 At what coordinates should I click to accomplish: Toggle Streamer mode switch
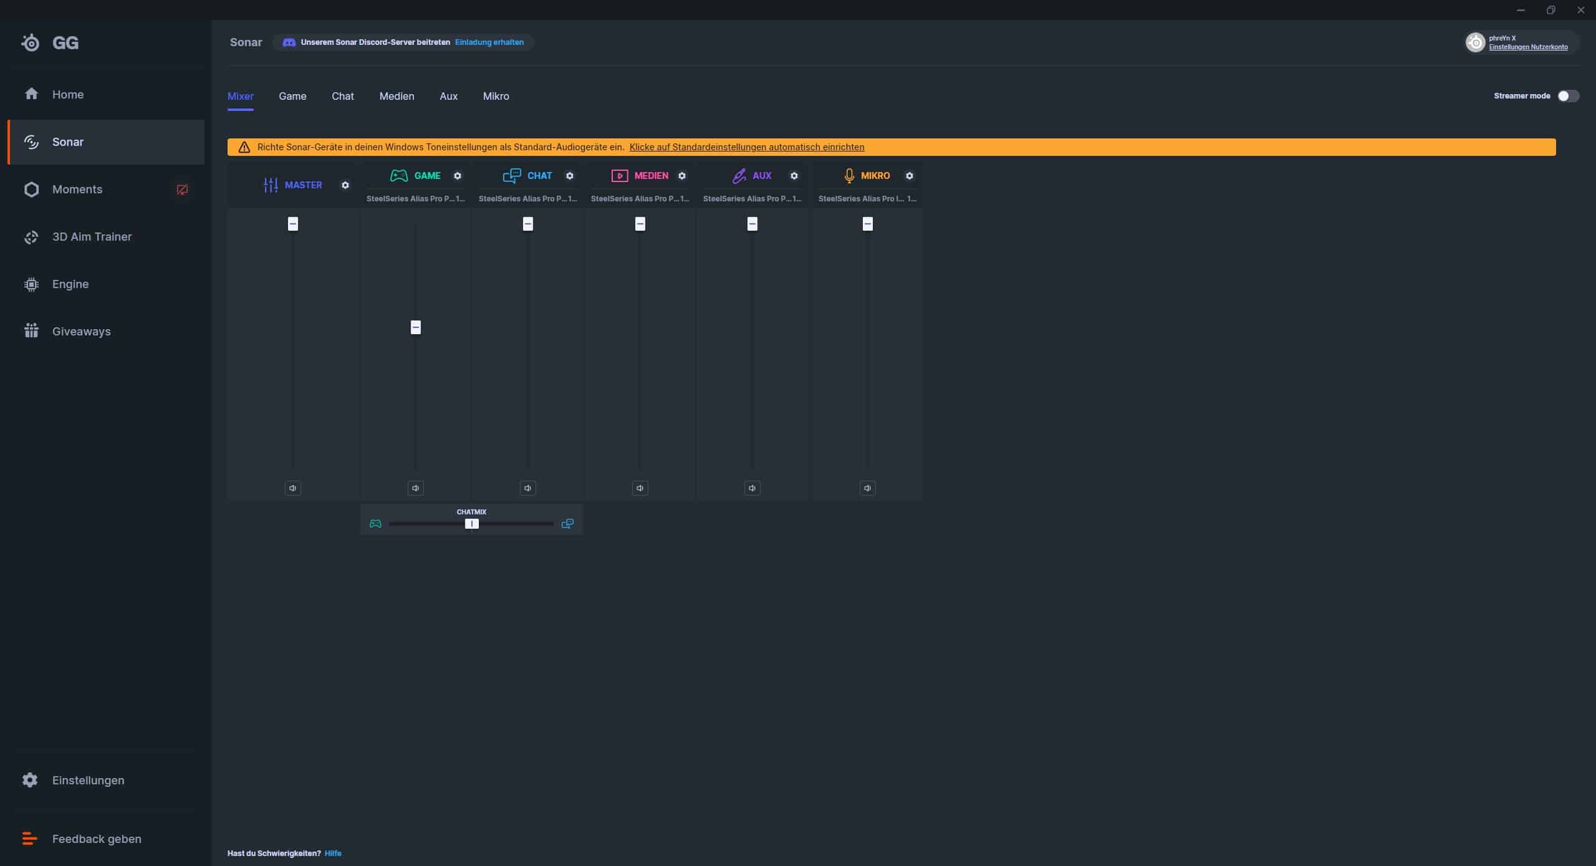pos(1567,96)
